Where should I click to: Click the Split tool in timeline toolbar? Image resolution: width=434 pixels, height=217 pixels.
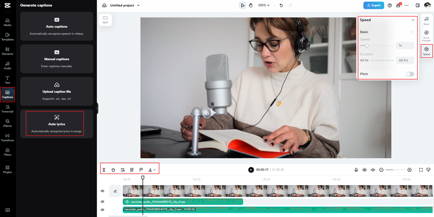pos(104,170)
